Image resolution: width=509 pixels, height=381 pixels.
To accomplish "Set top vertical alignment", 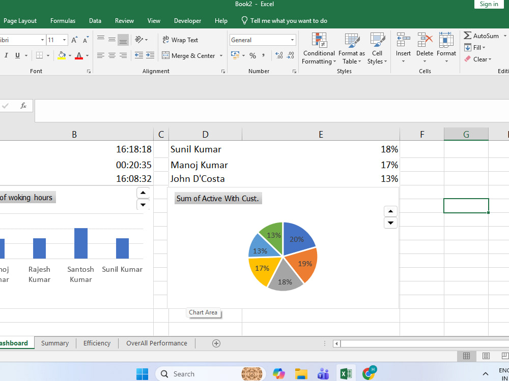I will tap(101, 40).
